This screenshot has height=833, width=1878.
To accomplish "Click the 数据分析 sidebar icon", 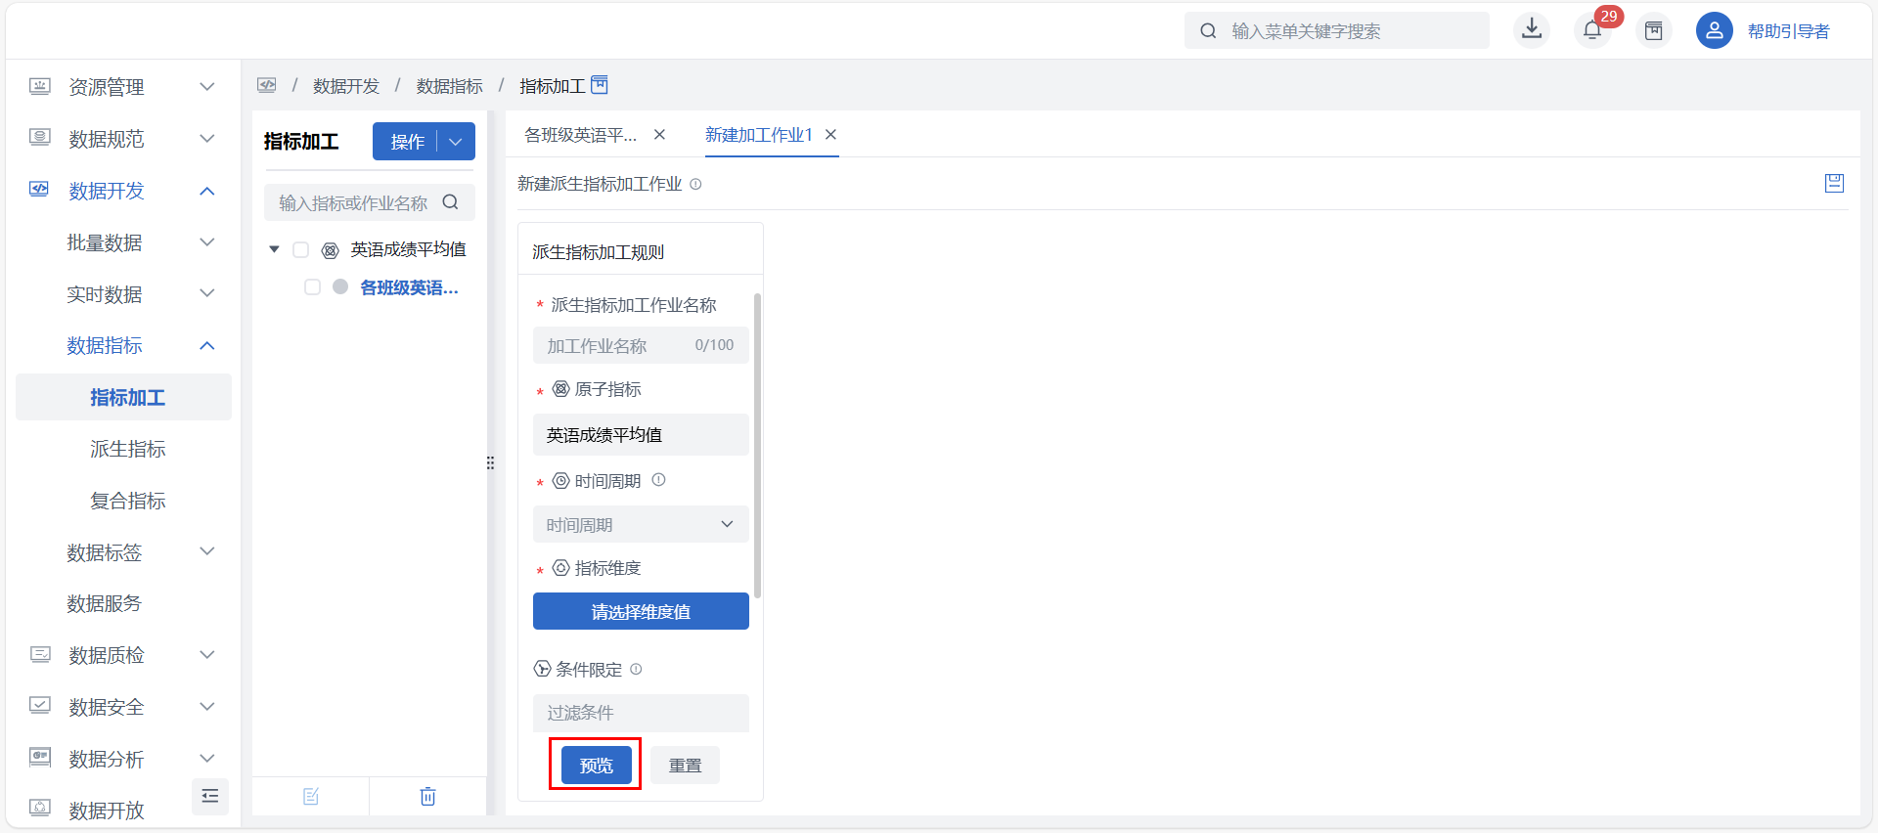I will pos(39,757).
